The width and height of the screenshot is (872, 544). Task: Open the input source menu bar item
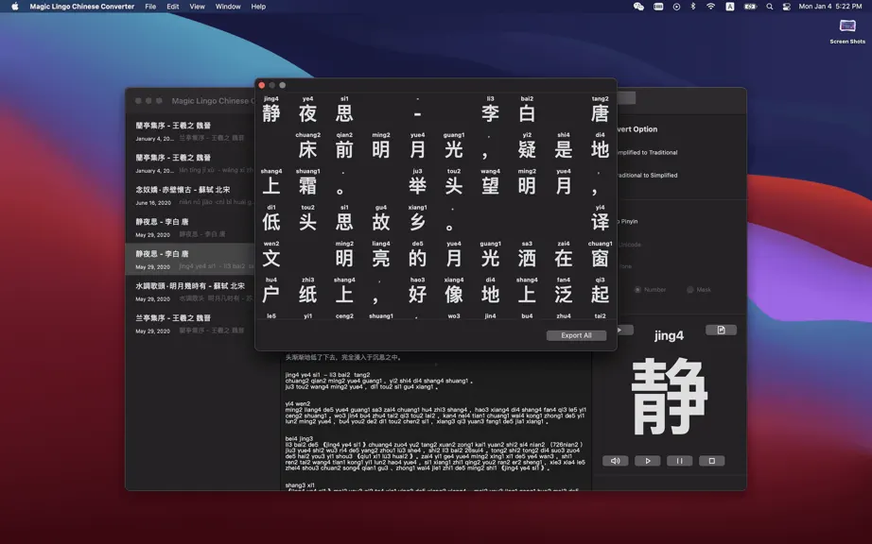pyautogui.click(x=729, y=7)
